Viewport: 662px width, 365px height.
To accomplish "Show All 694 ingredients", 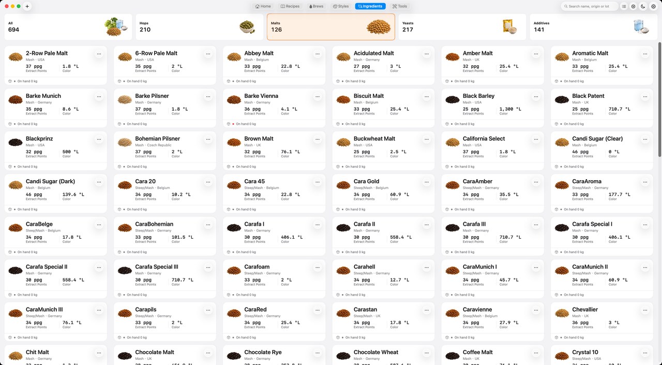I will point(69,27).
